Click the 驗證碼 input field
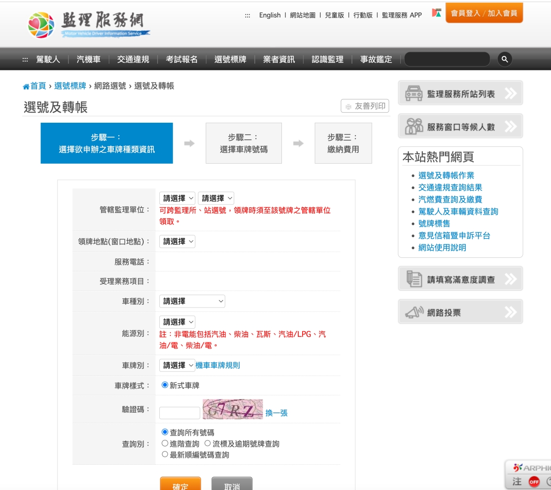 180,413
